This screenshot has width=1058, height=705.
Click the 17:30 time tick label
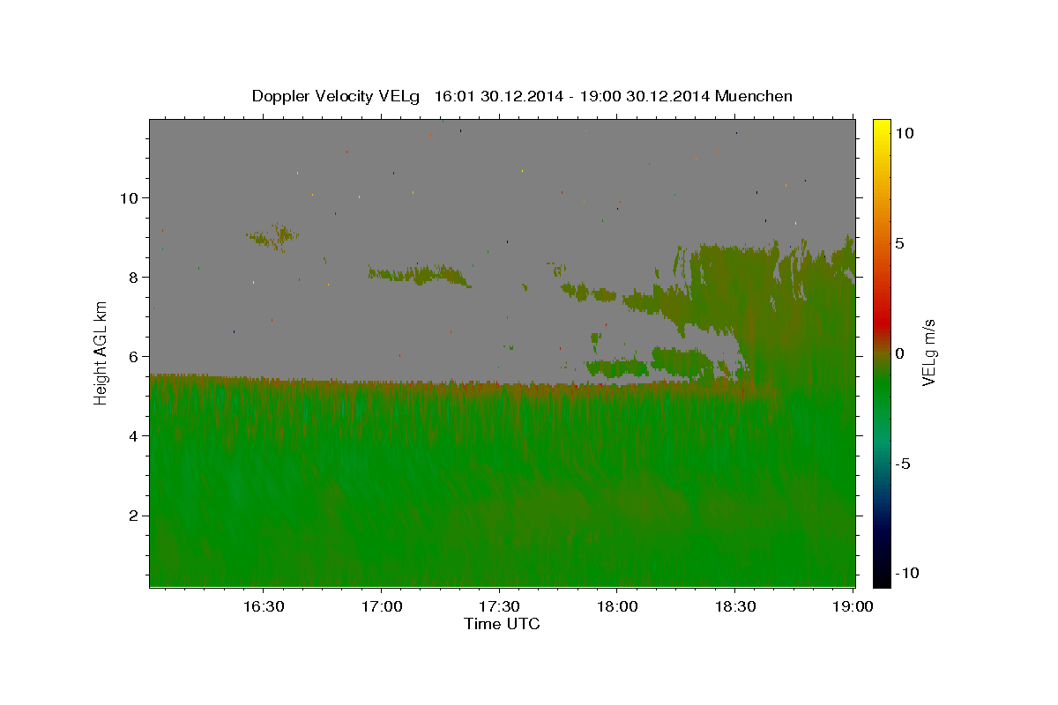(499, 607)
